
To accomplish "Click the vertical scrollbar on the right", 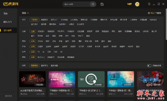I will point(166,24).
